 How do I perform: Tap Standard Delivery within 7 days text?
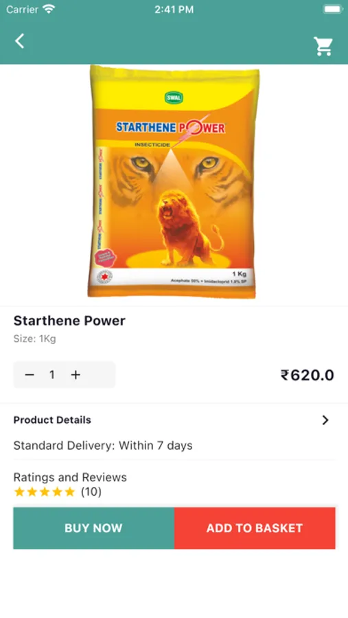(103, 446)
